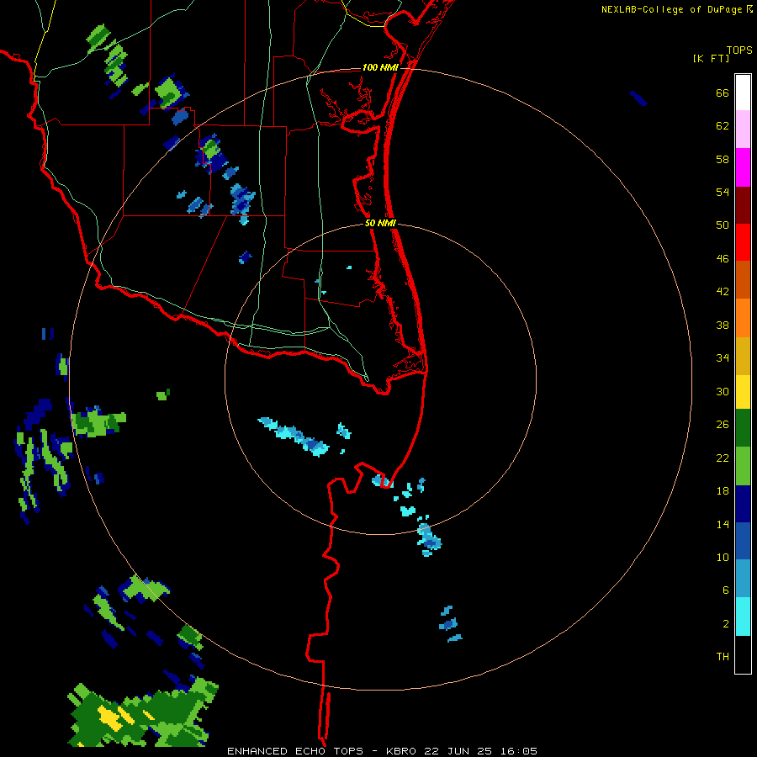Click the 34 scale value
The image size is (757, 757).
point(723,358)
